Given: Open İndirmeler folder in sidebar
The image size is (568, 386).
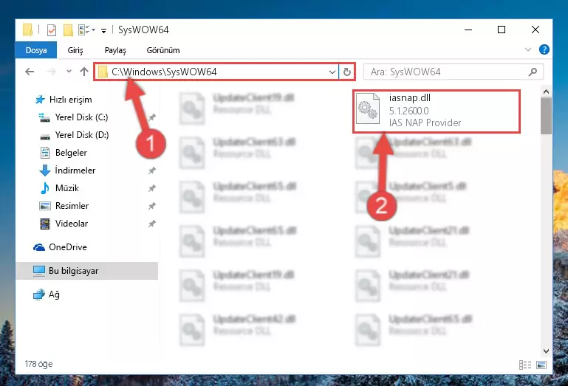Looking at the screenshot, I should click(x=67, y=170).
